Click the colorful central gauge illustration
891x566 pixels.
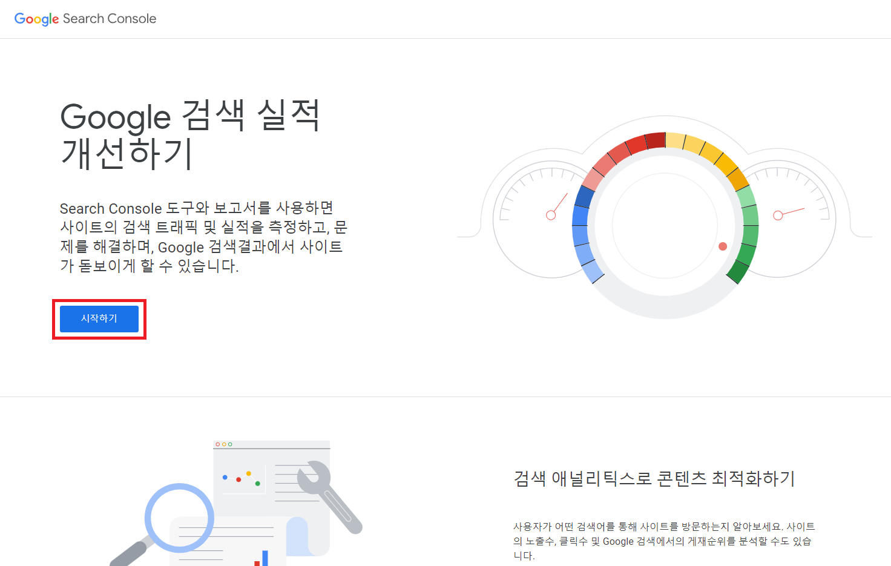click(665, 225)
